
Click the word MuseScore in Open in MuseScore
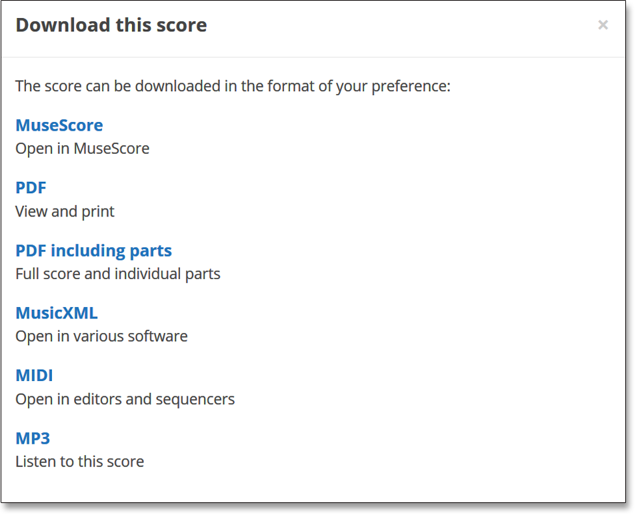pyautogui.click(x=111, y=148)
